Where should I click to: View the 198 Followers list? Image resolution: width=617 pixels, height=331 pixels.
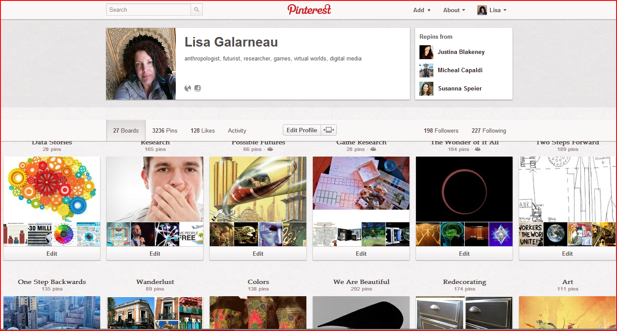(441, 130)
